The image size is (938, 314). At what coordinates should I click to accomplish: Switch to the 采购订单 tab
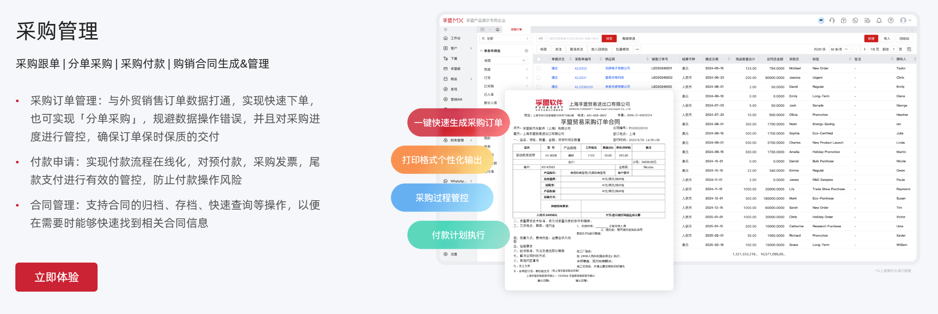pos(516,29)
